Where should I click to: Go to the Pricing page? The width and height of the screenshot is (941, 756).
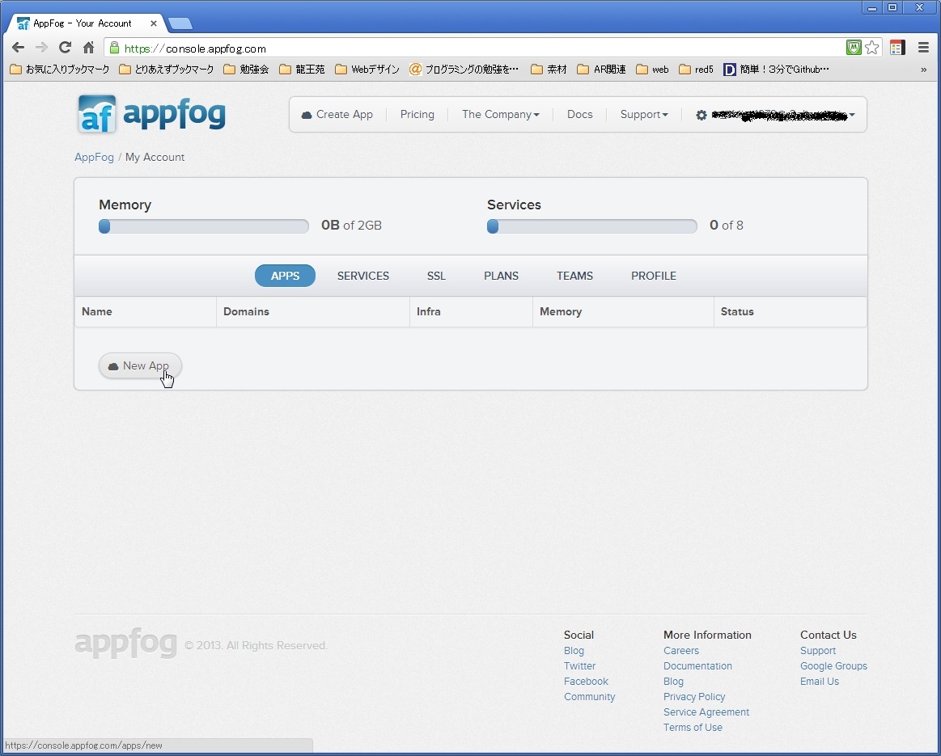(x=417, y=115)
